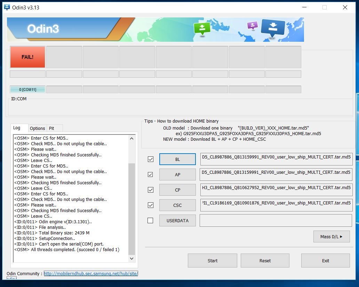Click the G925FXXU3DPA5 example filename tip
Viewport: 359px width, 287px height.
click(x=248, y=133)
